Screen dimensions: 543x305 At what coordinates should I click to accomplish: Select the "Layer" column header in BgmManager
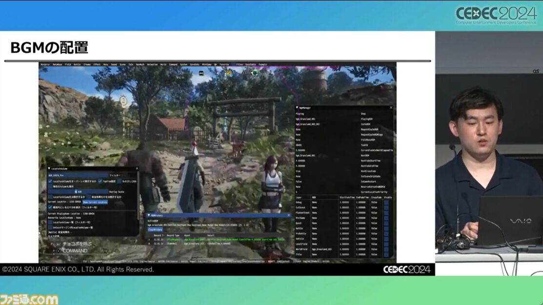[x=299, y=197]
